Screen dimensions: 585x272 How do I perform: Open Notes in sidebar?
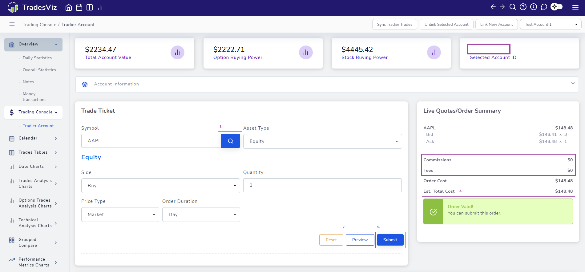click(x=28, y=82)
